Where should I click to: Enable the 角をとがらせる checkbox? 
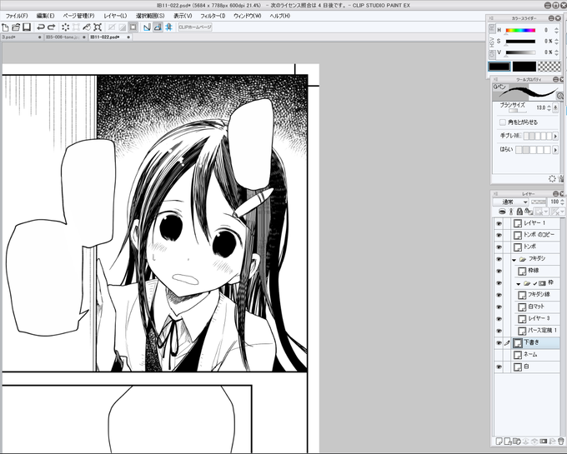point(502,122)
